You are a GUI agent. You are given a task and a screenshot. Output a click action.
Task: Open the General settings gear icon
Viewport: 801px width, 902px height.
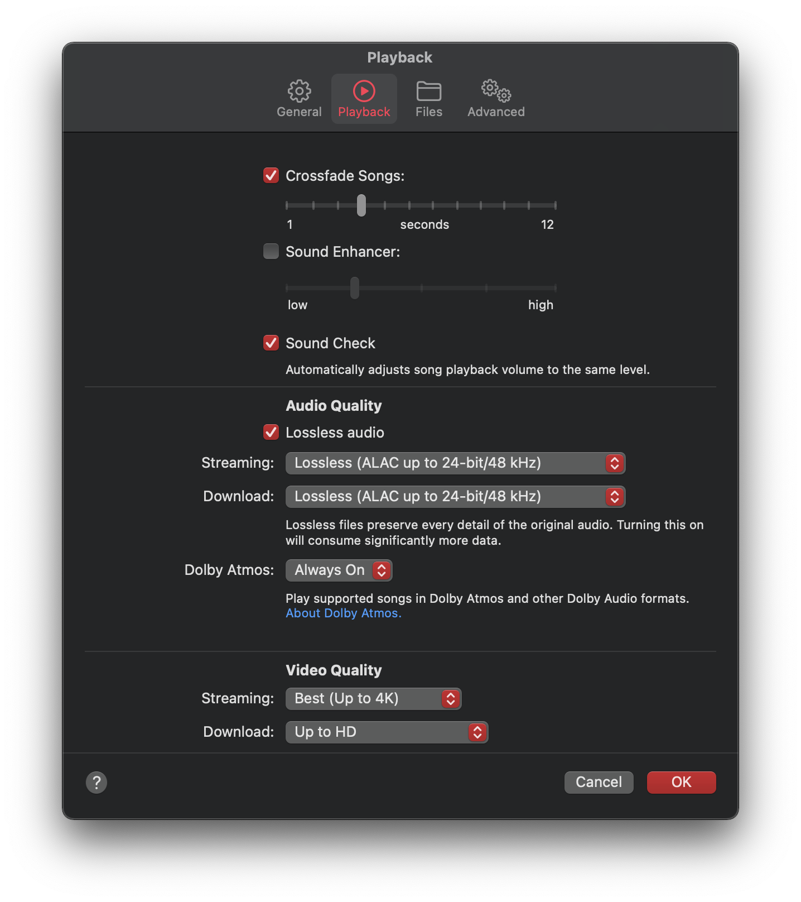[300, 91]
